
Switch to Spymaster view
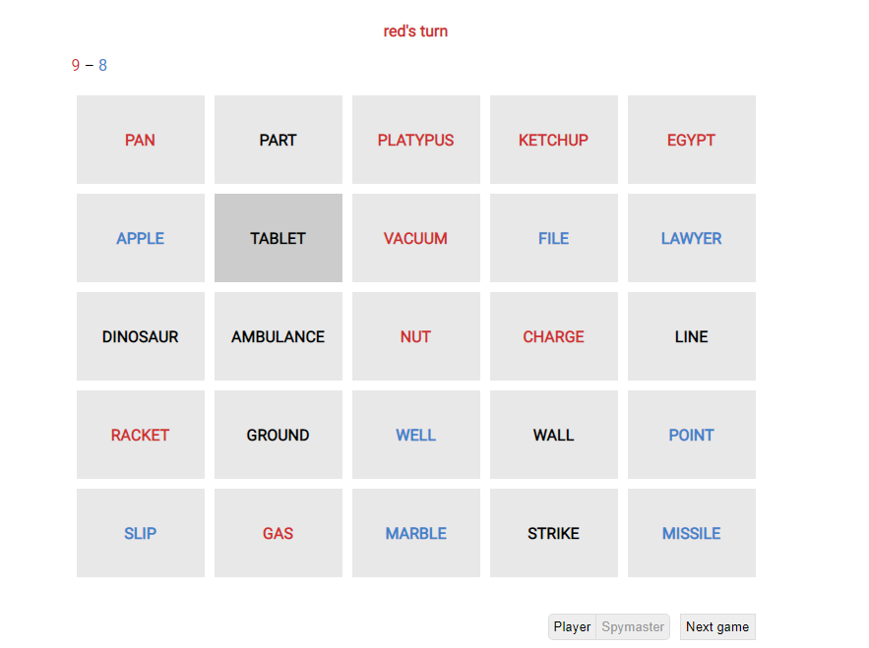click(x=633, y=626)
